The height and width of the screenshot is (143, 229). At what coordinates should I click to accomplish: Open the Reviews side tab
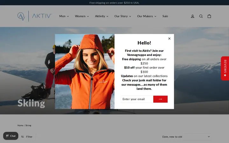point(225,68)
